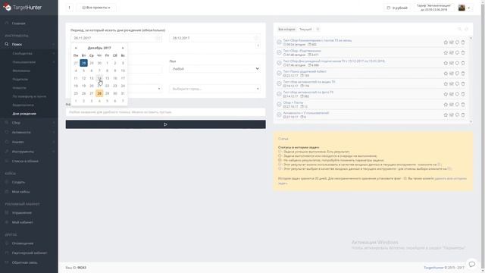Click the calendar icon in start date field
The image size is (485, 273).
coord(158,38)
